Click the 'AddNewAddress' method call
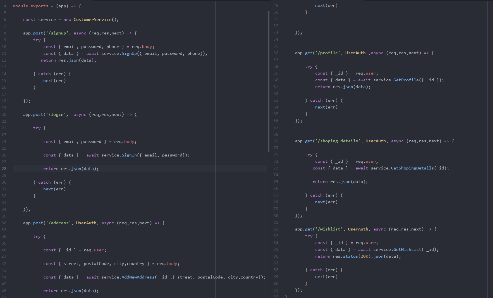The image size is (493, 298). [138, 277]
